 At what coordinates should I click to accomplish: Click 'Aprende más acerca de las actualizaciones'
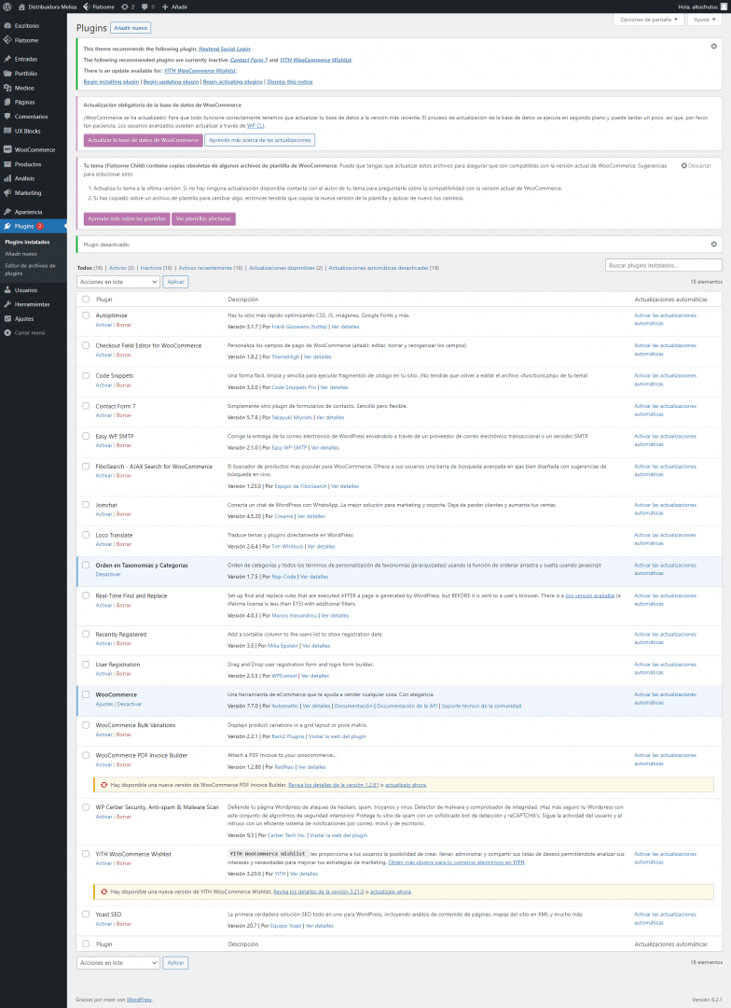coord(260,140)
